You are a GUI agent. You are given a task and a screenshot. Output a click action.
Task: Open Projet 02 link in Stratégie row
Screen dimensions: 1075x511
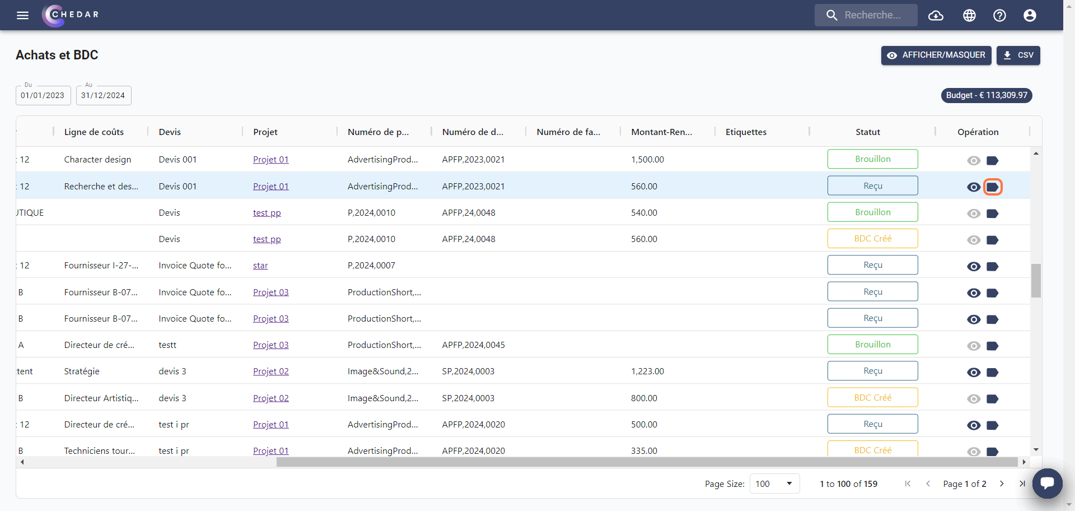click(x=270, y=371)
